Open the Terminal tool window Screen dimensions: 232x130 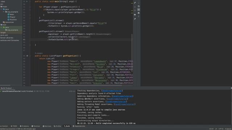click(36, 126)
